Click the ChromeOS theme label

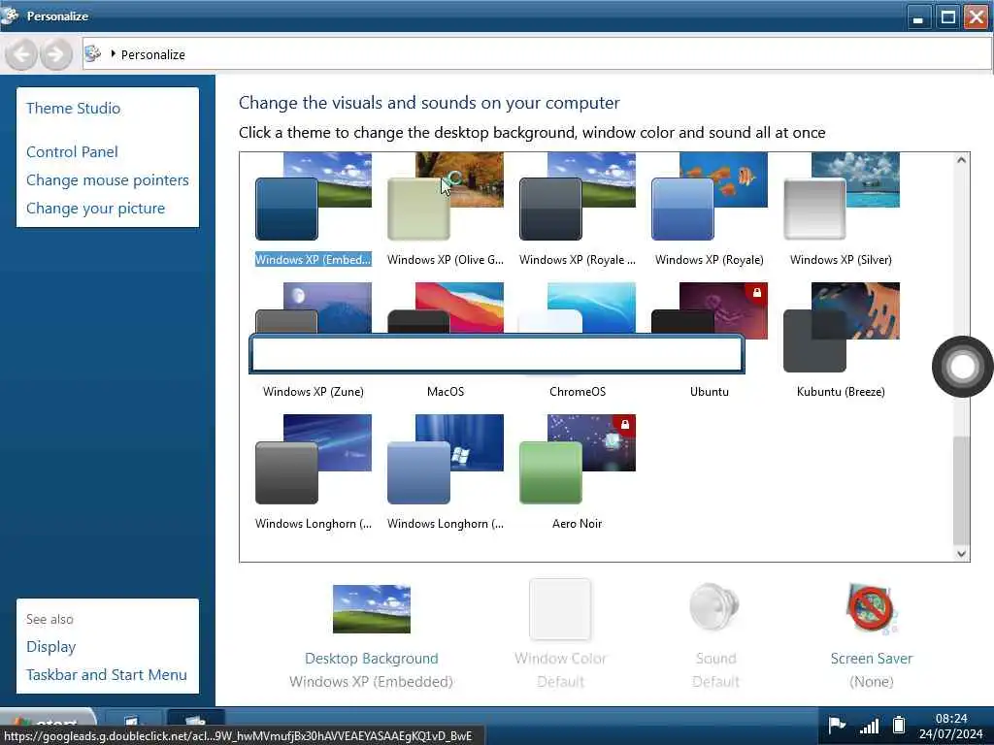click(578, 392)
